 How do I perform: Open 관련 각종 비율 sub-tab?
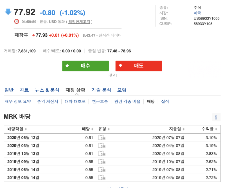coord(127,101)
